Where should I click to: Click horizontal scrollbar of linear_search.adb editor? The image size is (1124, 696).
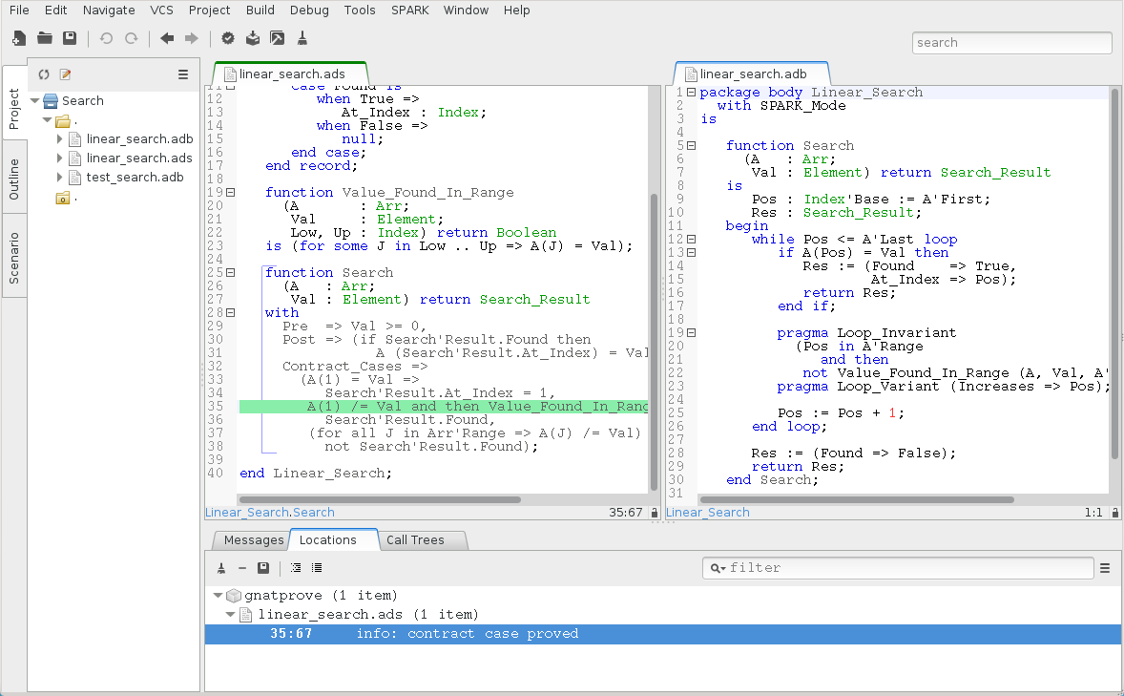(x=857, y=499)
